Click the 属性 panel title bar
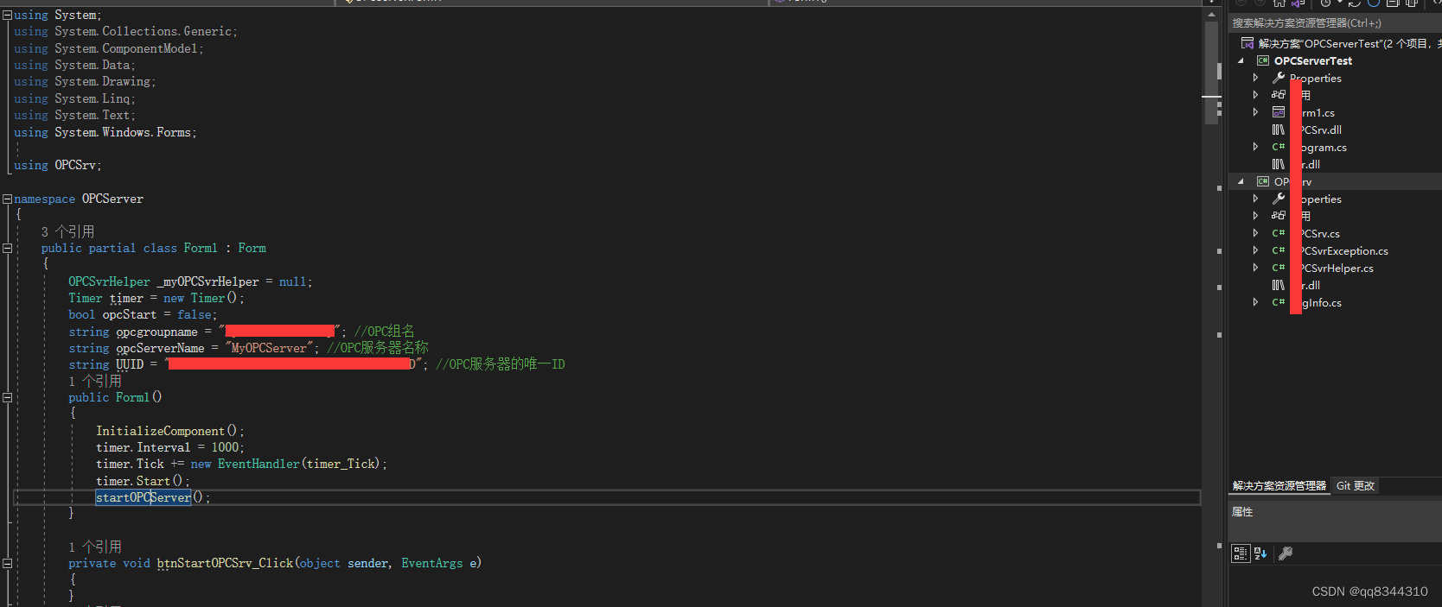 tap(1335, 512)
